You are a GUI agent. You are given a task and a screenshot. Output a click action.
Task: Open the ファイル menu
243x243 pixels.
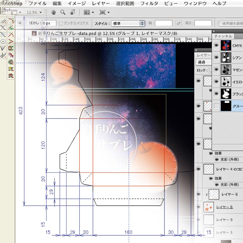(x=38, y=3)
